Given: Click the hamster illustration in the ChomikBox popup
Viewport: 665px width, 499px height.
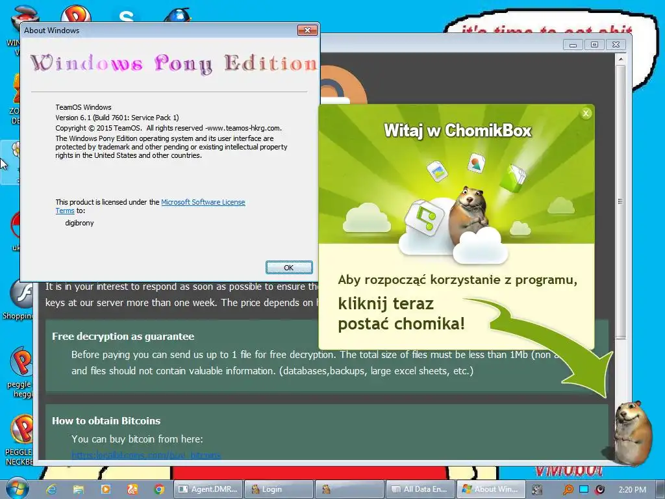Looking at the screenshot, I should 469,214.
